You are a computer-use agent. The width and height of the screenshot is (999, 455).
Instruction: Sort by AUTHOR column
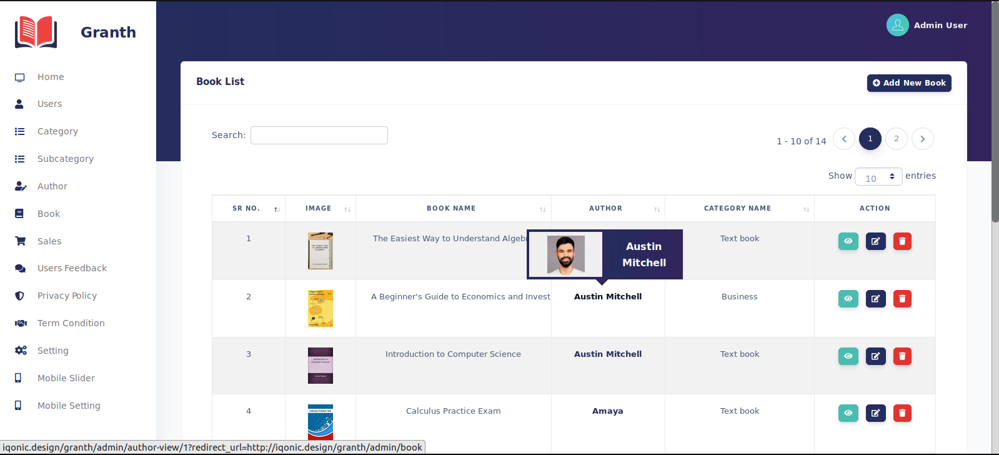pyautogui.click(x=608, y=209)
